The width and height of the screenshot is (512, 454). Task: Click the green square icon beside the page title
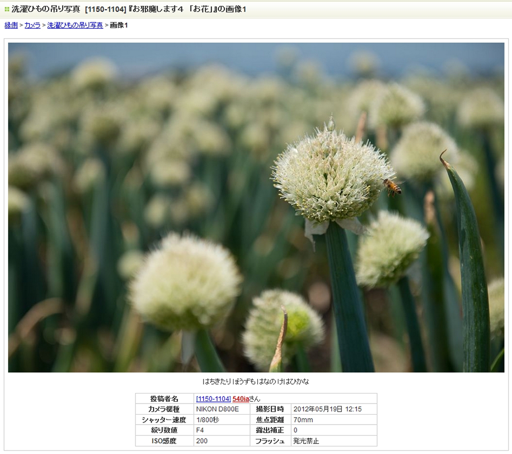[7, 9]
